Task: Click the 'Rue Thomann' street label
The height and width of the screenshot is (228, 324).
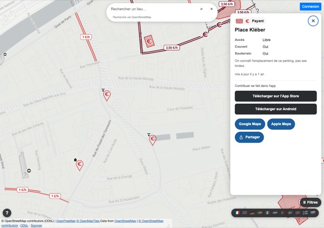Action: 90,65
